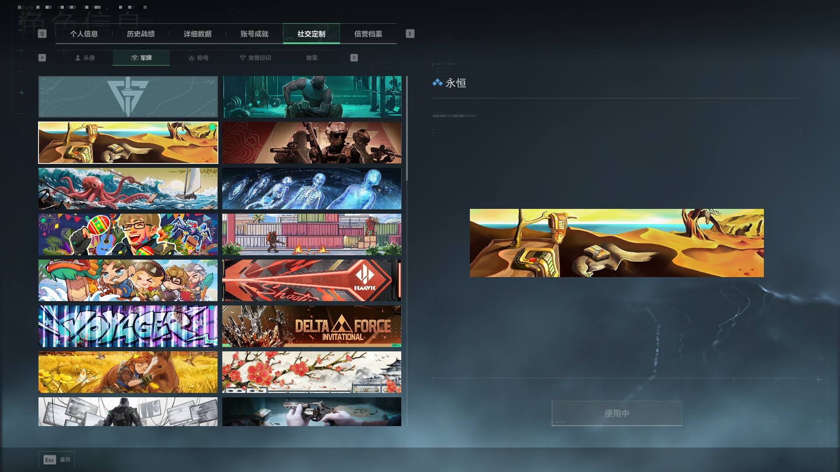The image size is (840, 472).
Task: Click the 使用中 button
Action: (617, 413)
